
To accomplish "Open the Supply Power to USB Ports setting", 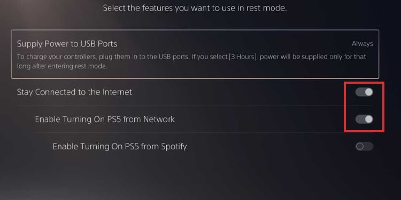I will pyautogui.click(x=195, y=54).
